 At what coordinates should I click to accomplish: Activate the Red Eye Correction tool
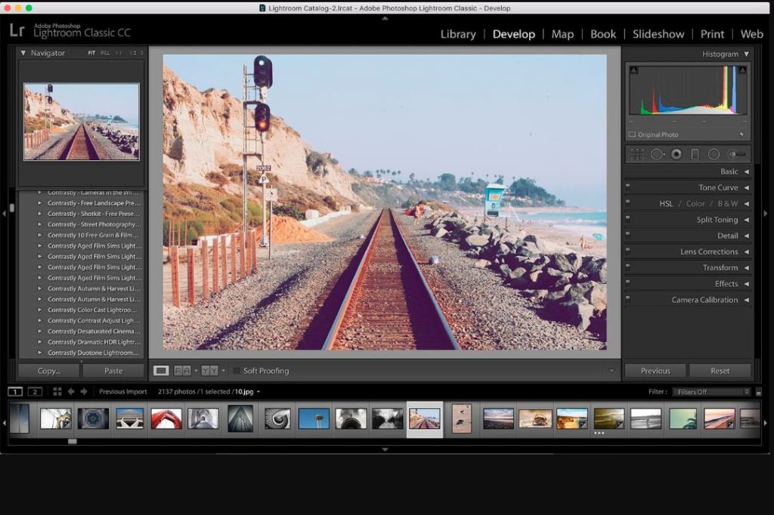coord(676,154)
